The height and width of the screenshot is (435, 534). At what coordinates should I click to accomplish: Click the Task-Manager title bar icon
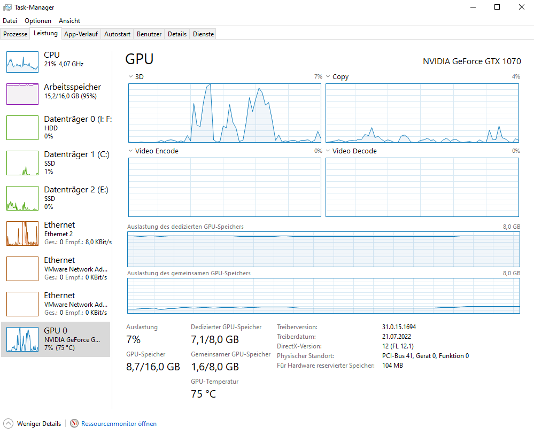(7, 7)
